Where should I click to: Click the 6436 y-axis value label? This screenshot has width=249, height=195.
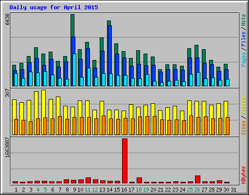(8, 19)
